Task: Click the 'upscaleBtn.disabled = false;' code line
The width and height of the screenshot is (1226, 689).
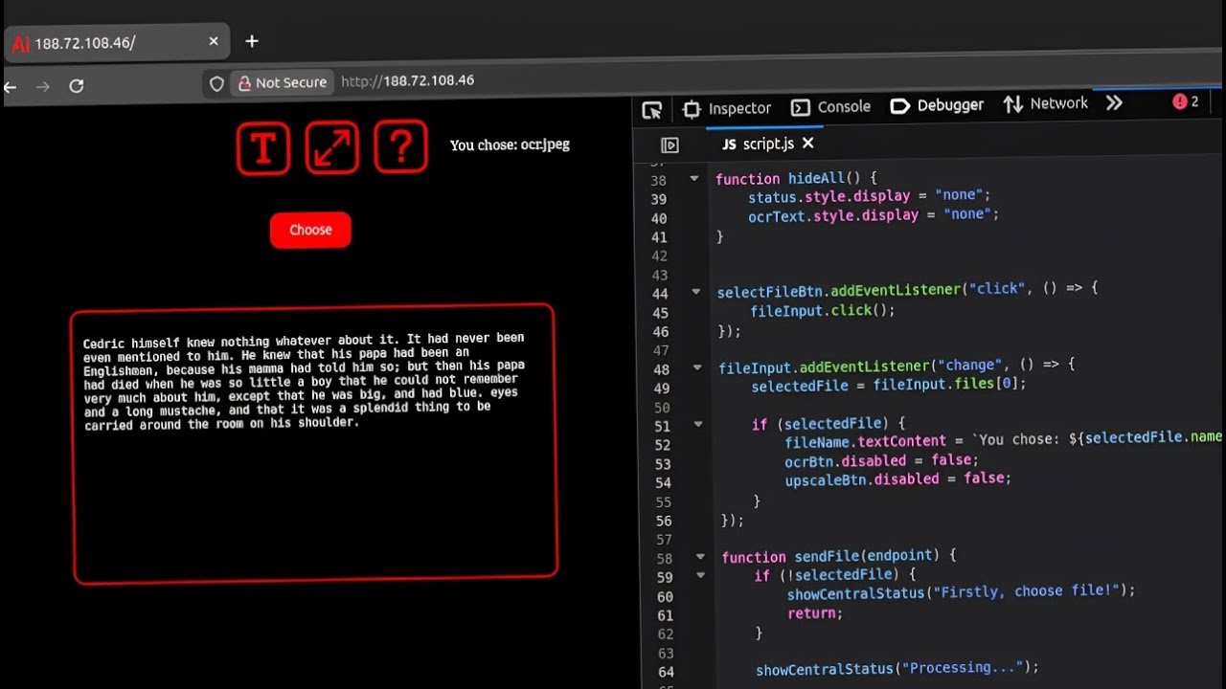Action: 897,478
